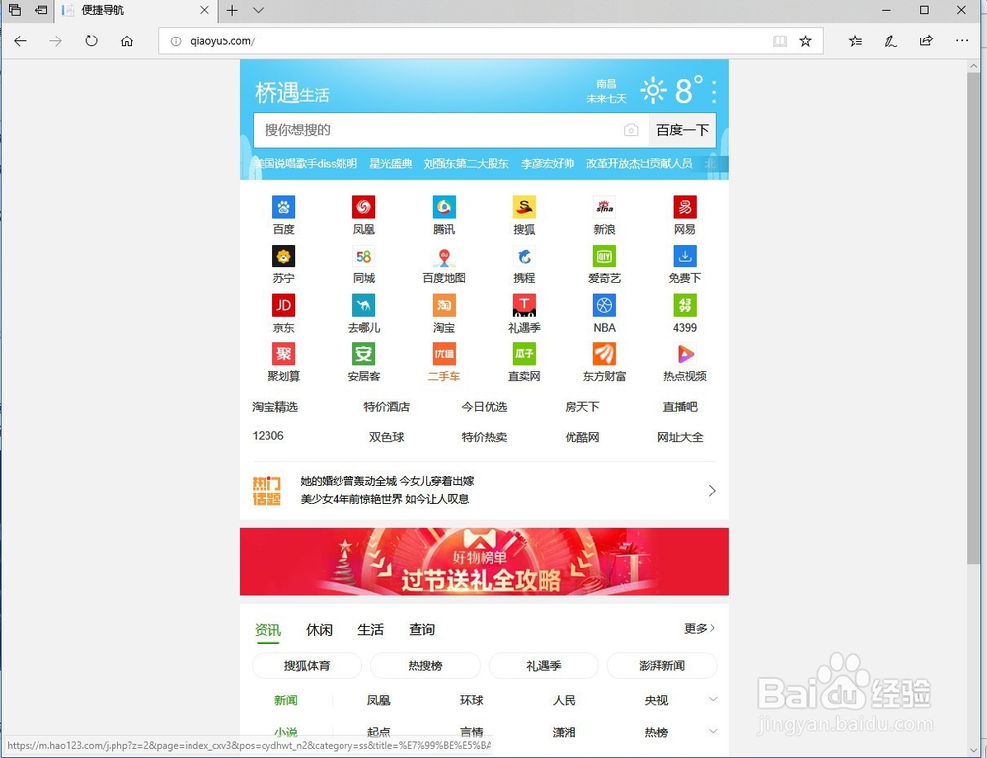Open the 星光盛典 hot search link
Image resolution: width=987 pixels, height=758 pixels.
pos(390,163)
